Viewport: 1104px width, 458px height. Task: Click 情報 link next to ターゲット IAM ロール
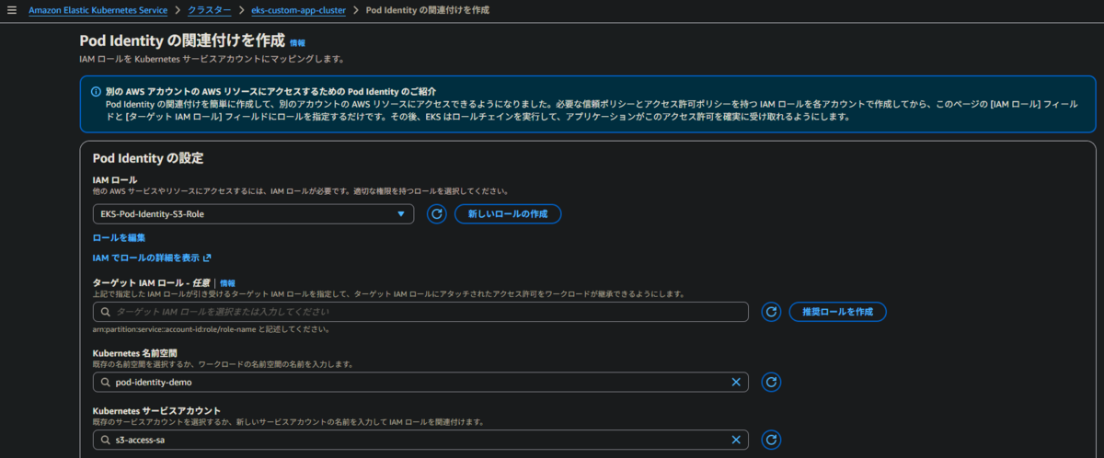227,282
